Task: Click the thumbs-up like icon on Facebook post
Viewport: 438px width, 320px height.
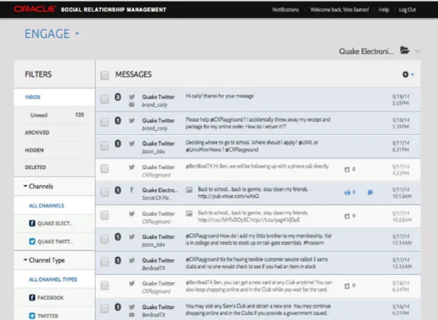Action: coord(348,192)
